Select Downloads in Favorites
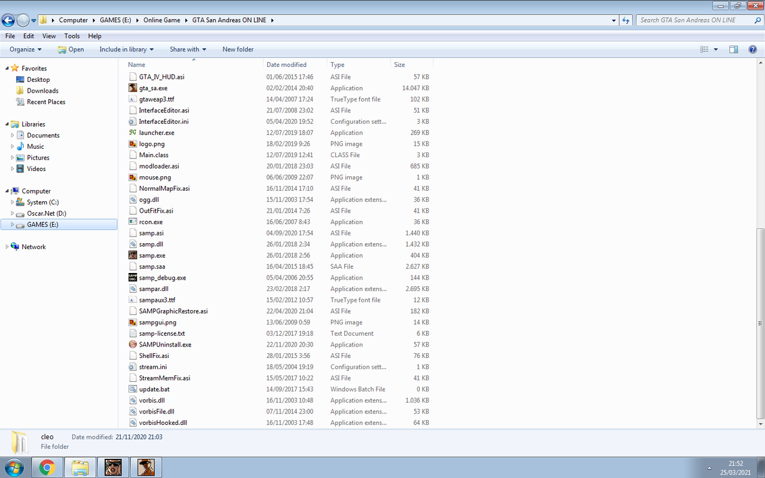The height and width of the screenshot is (478, 765). click(x=42, y=91)
